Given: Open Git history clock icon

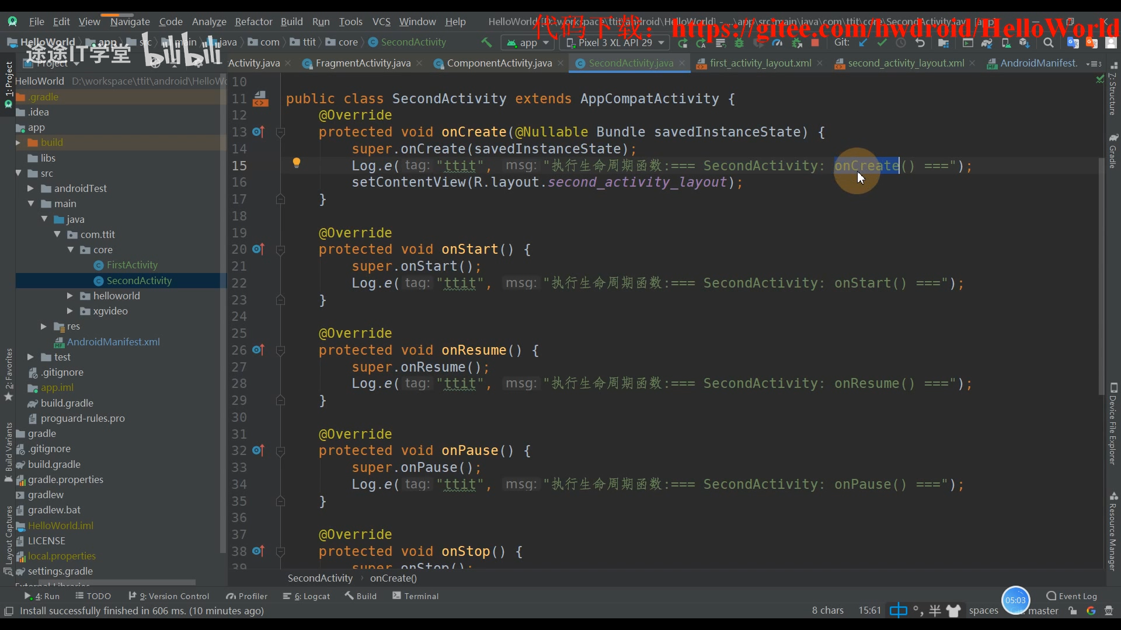Looking at the screenshot, I should (900, 43).
